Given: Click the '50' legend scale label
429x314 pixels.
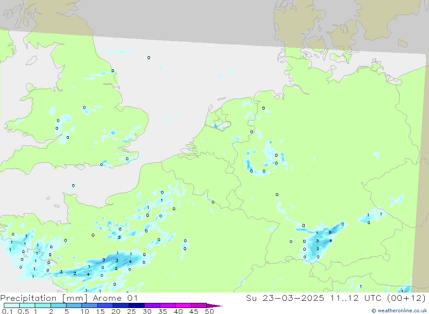Looking at the screenshot, I should point(209,311).
